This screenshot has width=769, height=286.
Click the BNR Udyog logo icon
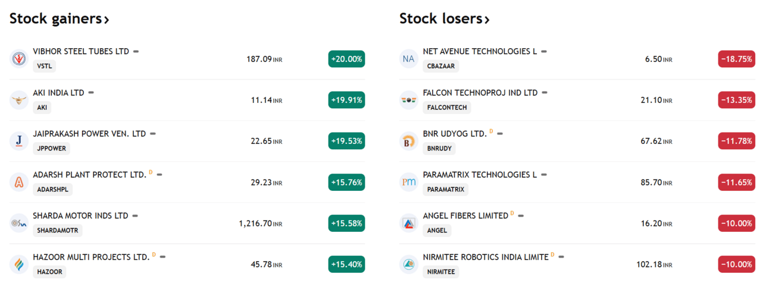tap(409, 141)
